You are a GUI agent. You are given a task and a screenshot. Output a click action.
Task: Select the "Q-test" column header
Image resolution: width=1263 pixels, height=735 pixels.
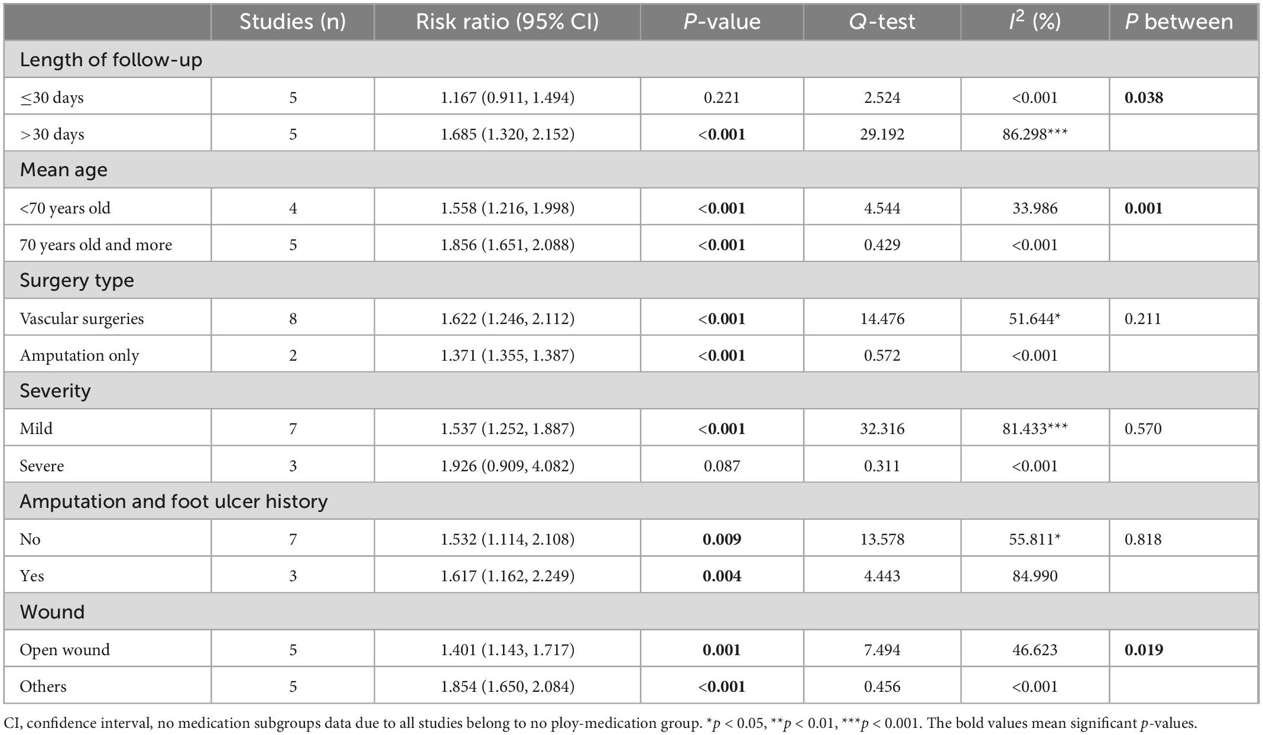(881, 22)
